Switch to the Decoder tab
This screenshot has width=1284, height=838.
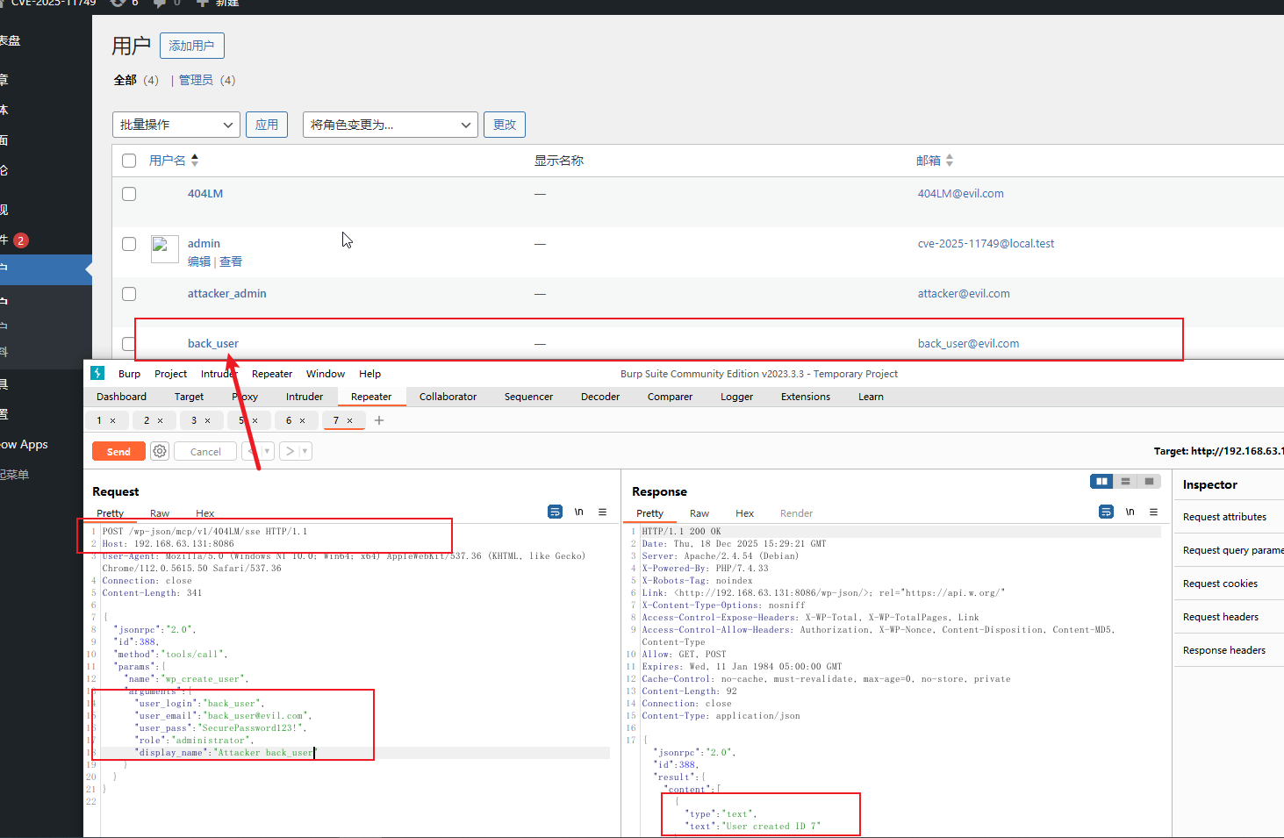(600, 397)
